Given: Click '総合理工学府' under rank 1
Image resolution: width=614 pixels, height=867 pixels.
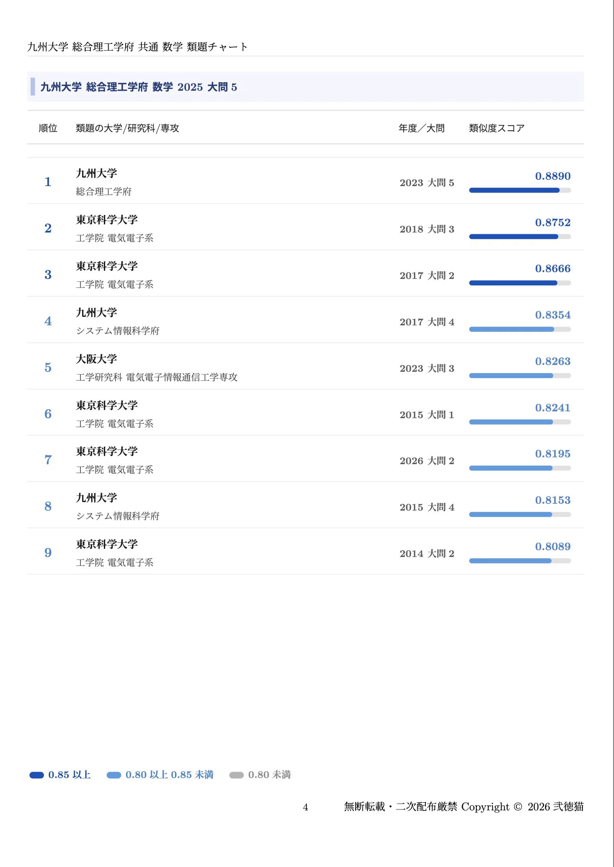Looking at the screenshot, I should coord(104,192).
